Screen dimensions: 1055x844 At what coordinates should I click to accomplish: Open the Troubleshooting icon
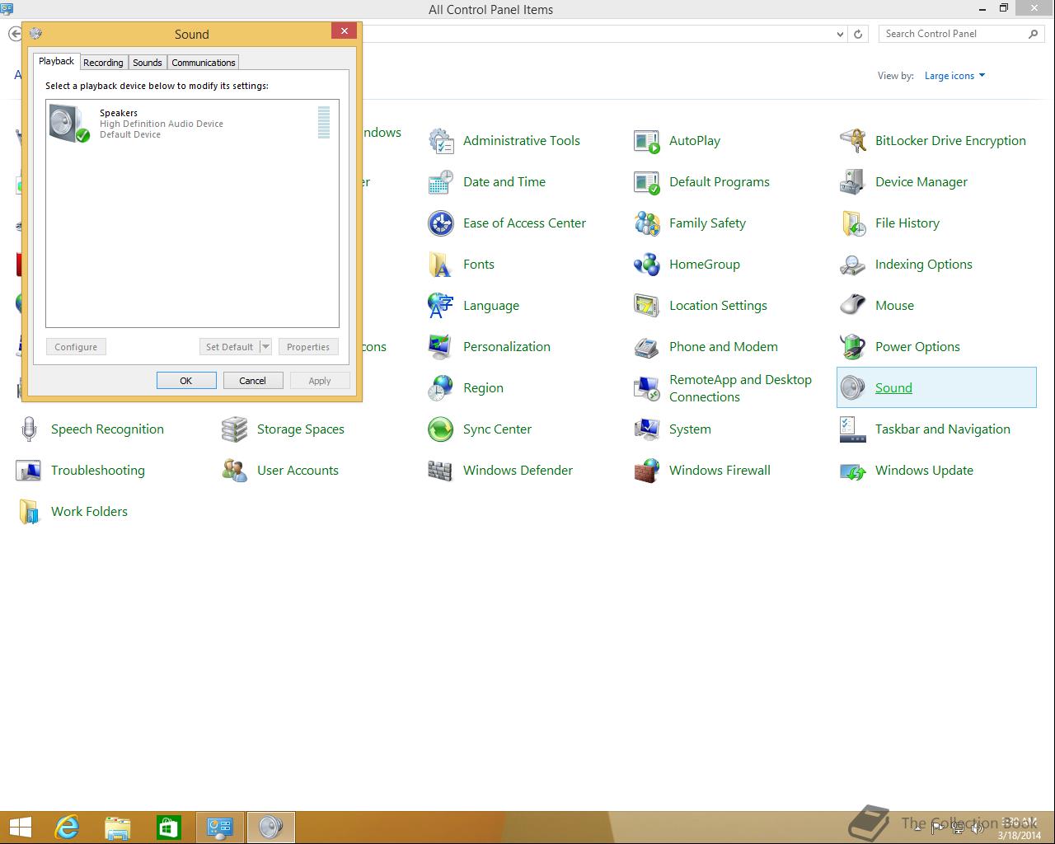coord(29,471)
